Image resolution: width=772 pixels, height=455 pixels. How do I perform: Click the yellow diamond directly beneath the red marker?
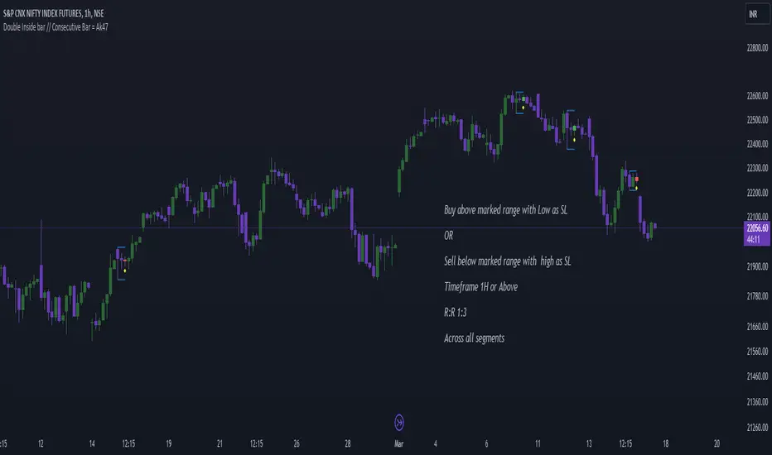(x=636, y=188)
